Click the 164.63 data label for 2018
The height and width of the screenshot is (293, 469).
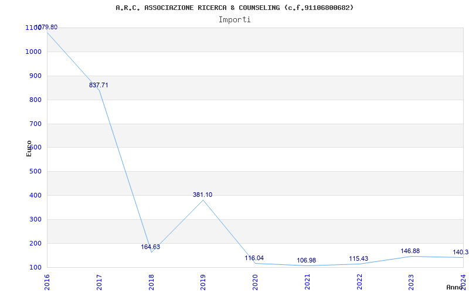[151, 247]
